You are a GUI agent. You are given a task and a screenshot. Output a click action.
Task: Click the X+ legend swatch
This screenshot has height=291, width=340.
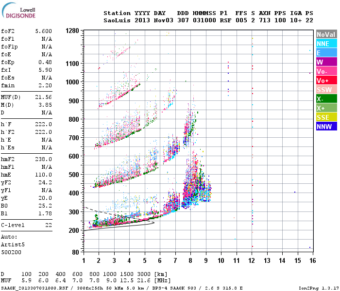(x=326, y=108)
